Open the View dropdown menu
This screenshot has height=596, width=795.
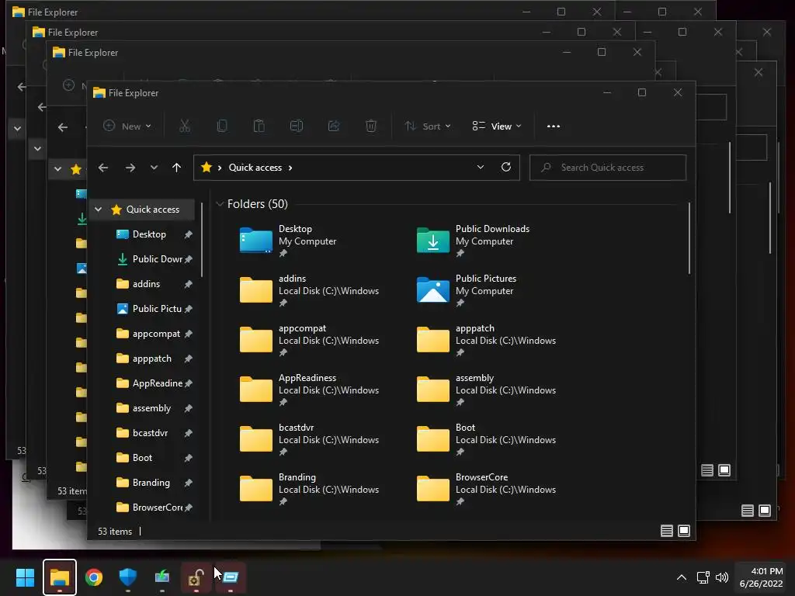click(496, 126)
